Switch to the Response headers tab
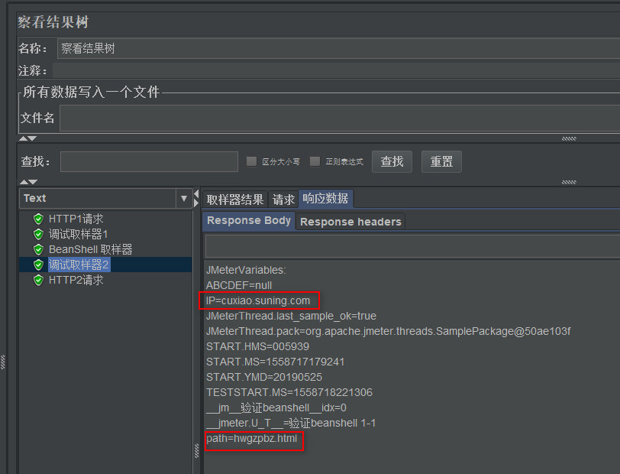This screenshot has height=474, width=620. pyautogui.click(x=350, y=221)
